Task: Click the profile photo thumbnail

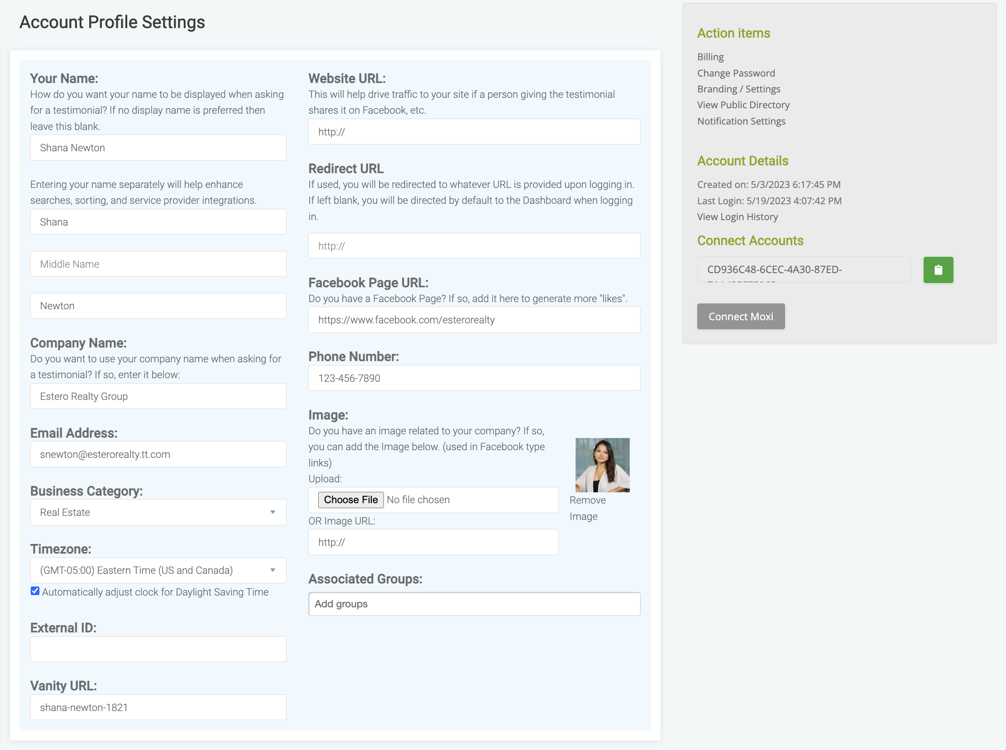Action: (x=602, y=465)
